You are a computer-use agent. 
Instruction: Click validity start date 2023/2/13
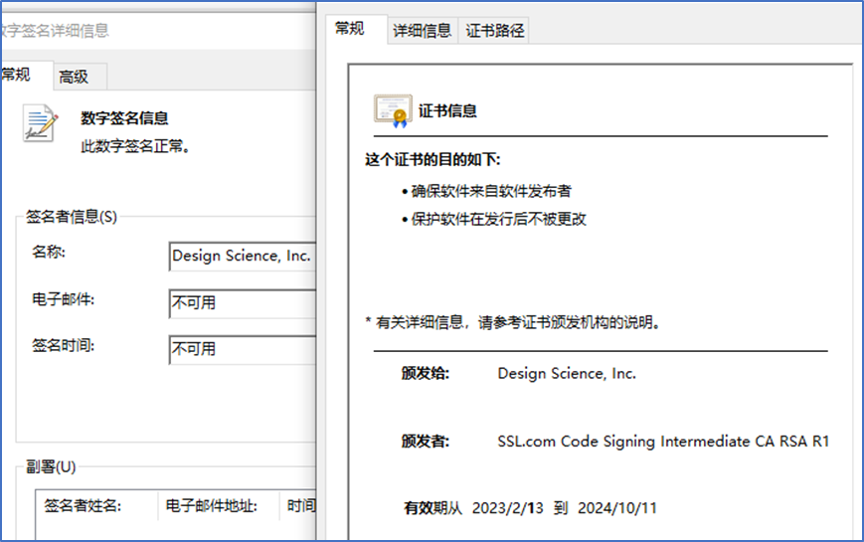[507, 508]
